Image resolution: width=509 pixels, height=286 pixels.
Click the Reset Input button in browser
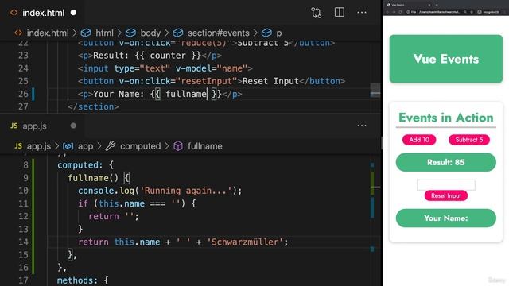[446, 195]
